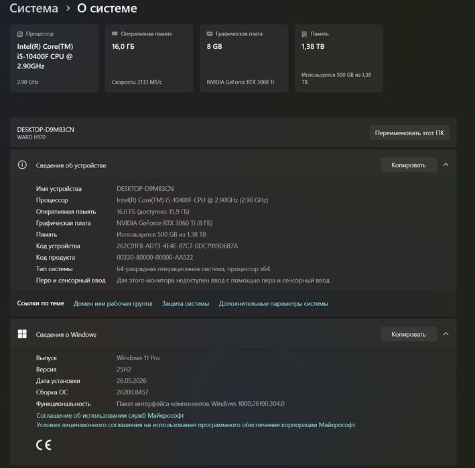The image size is (475, 468).
Task: Click the processor chip icon in top card
Action: tap(19, 34)
